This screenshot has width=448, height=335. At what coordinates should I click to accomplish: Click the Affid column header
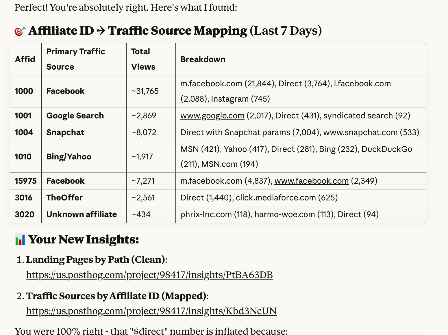pos(25,59)
